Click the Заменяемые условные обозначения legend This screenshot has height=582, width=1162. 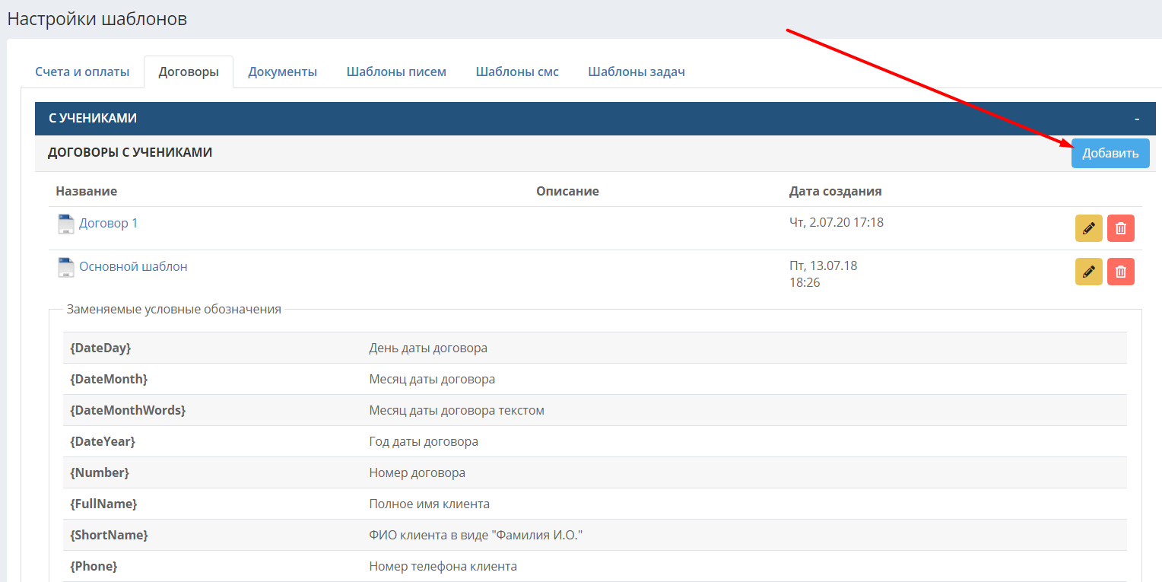pyautogui.click(x=174, y=309)
